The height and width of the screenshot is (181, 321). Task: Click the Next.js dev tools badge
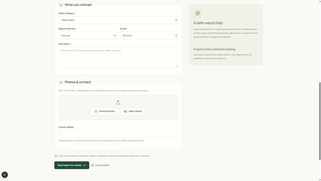point(5,175)
